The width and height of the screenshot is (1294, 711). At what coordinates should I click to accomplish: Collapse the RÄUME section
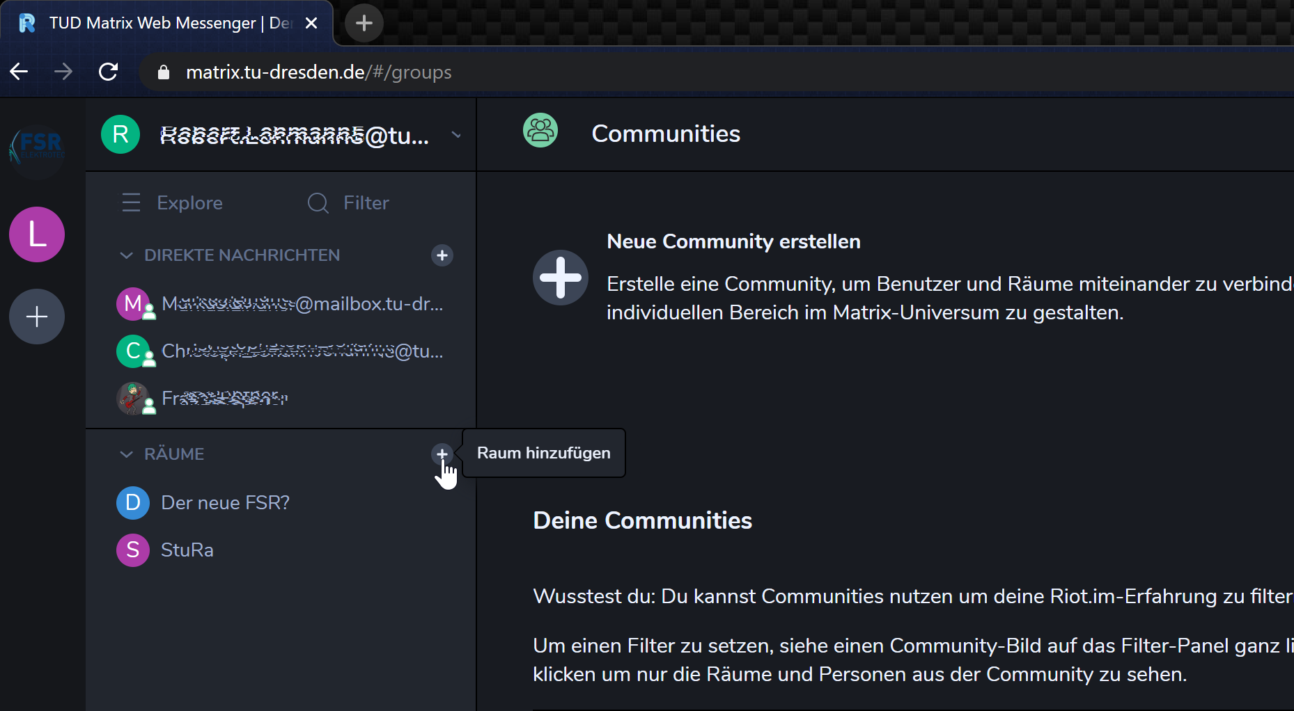[x=127, y=454]
